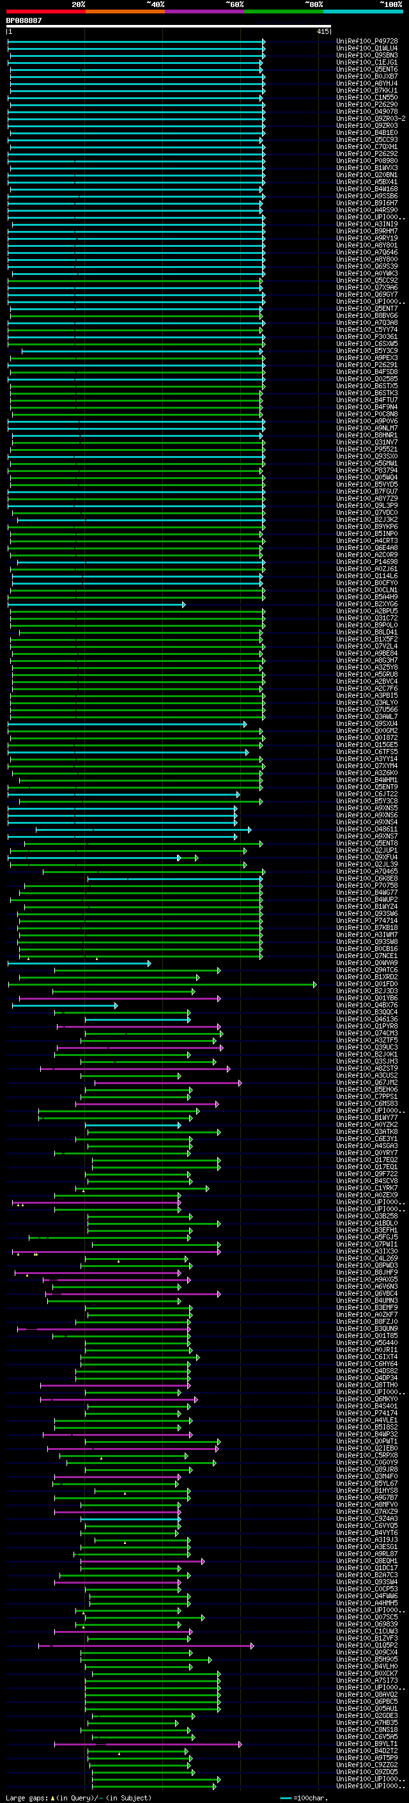Click the red 20% identity legend bar
The image size is (409, 1803).
pyautogui.click(x=45, y=12)
